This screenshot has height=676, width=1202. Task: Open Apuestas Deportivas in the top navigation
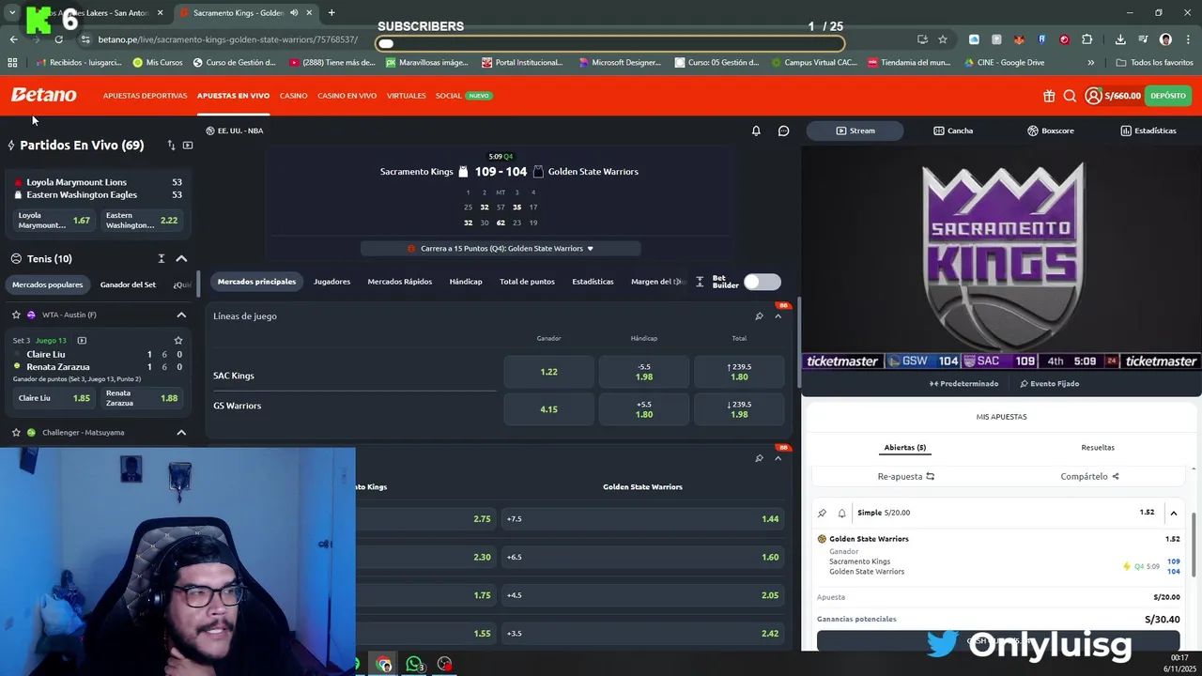(145, 96)
